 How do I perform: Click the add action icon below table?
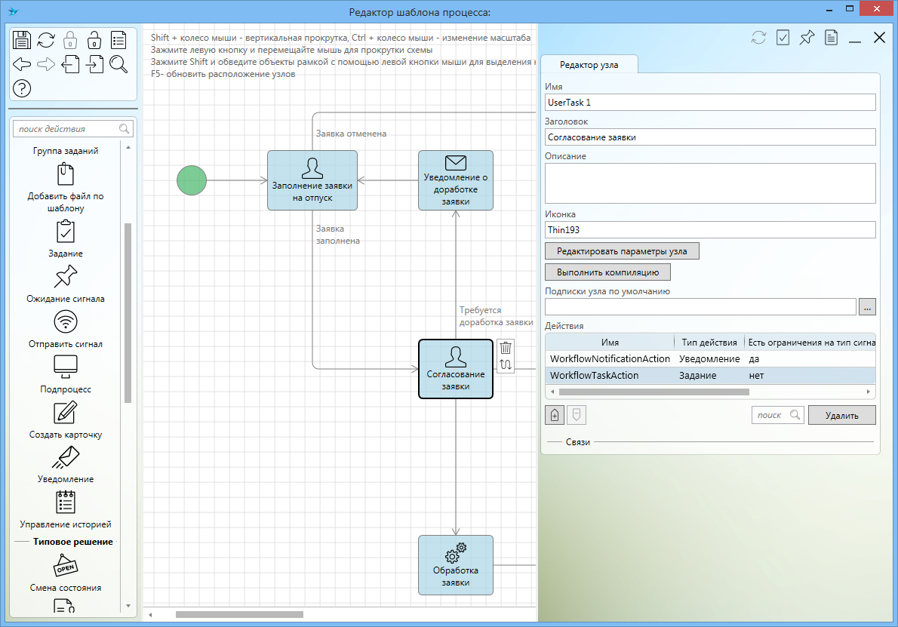tap(554, 415)
